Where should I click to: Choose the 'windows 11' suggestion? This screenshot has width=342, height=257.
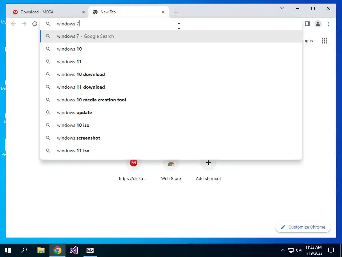click(171, 62)
